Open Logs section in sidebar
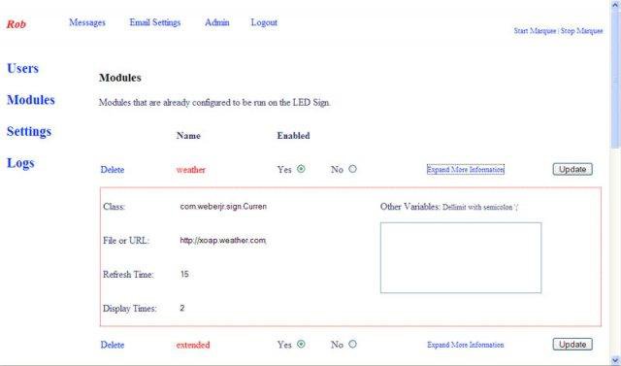 [x=20, y=163]
